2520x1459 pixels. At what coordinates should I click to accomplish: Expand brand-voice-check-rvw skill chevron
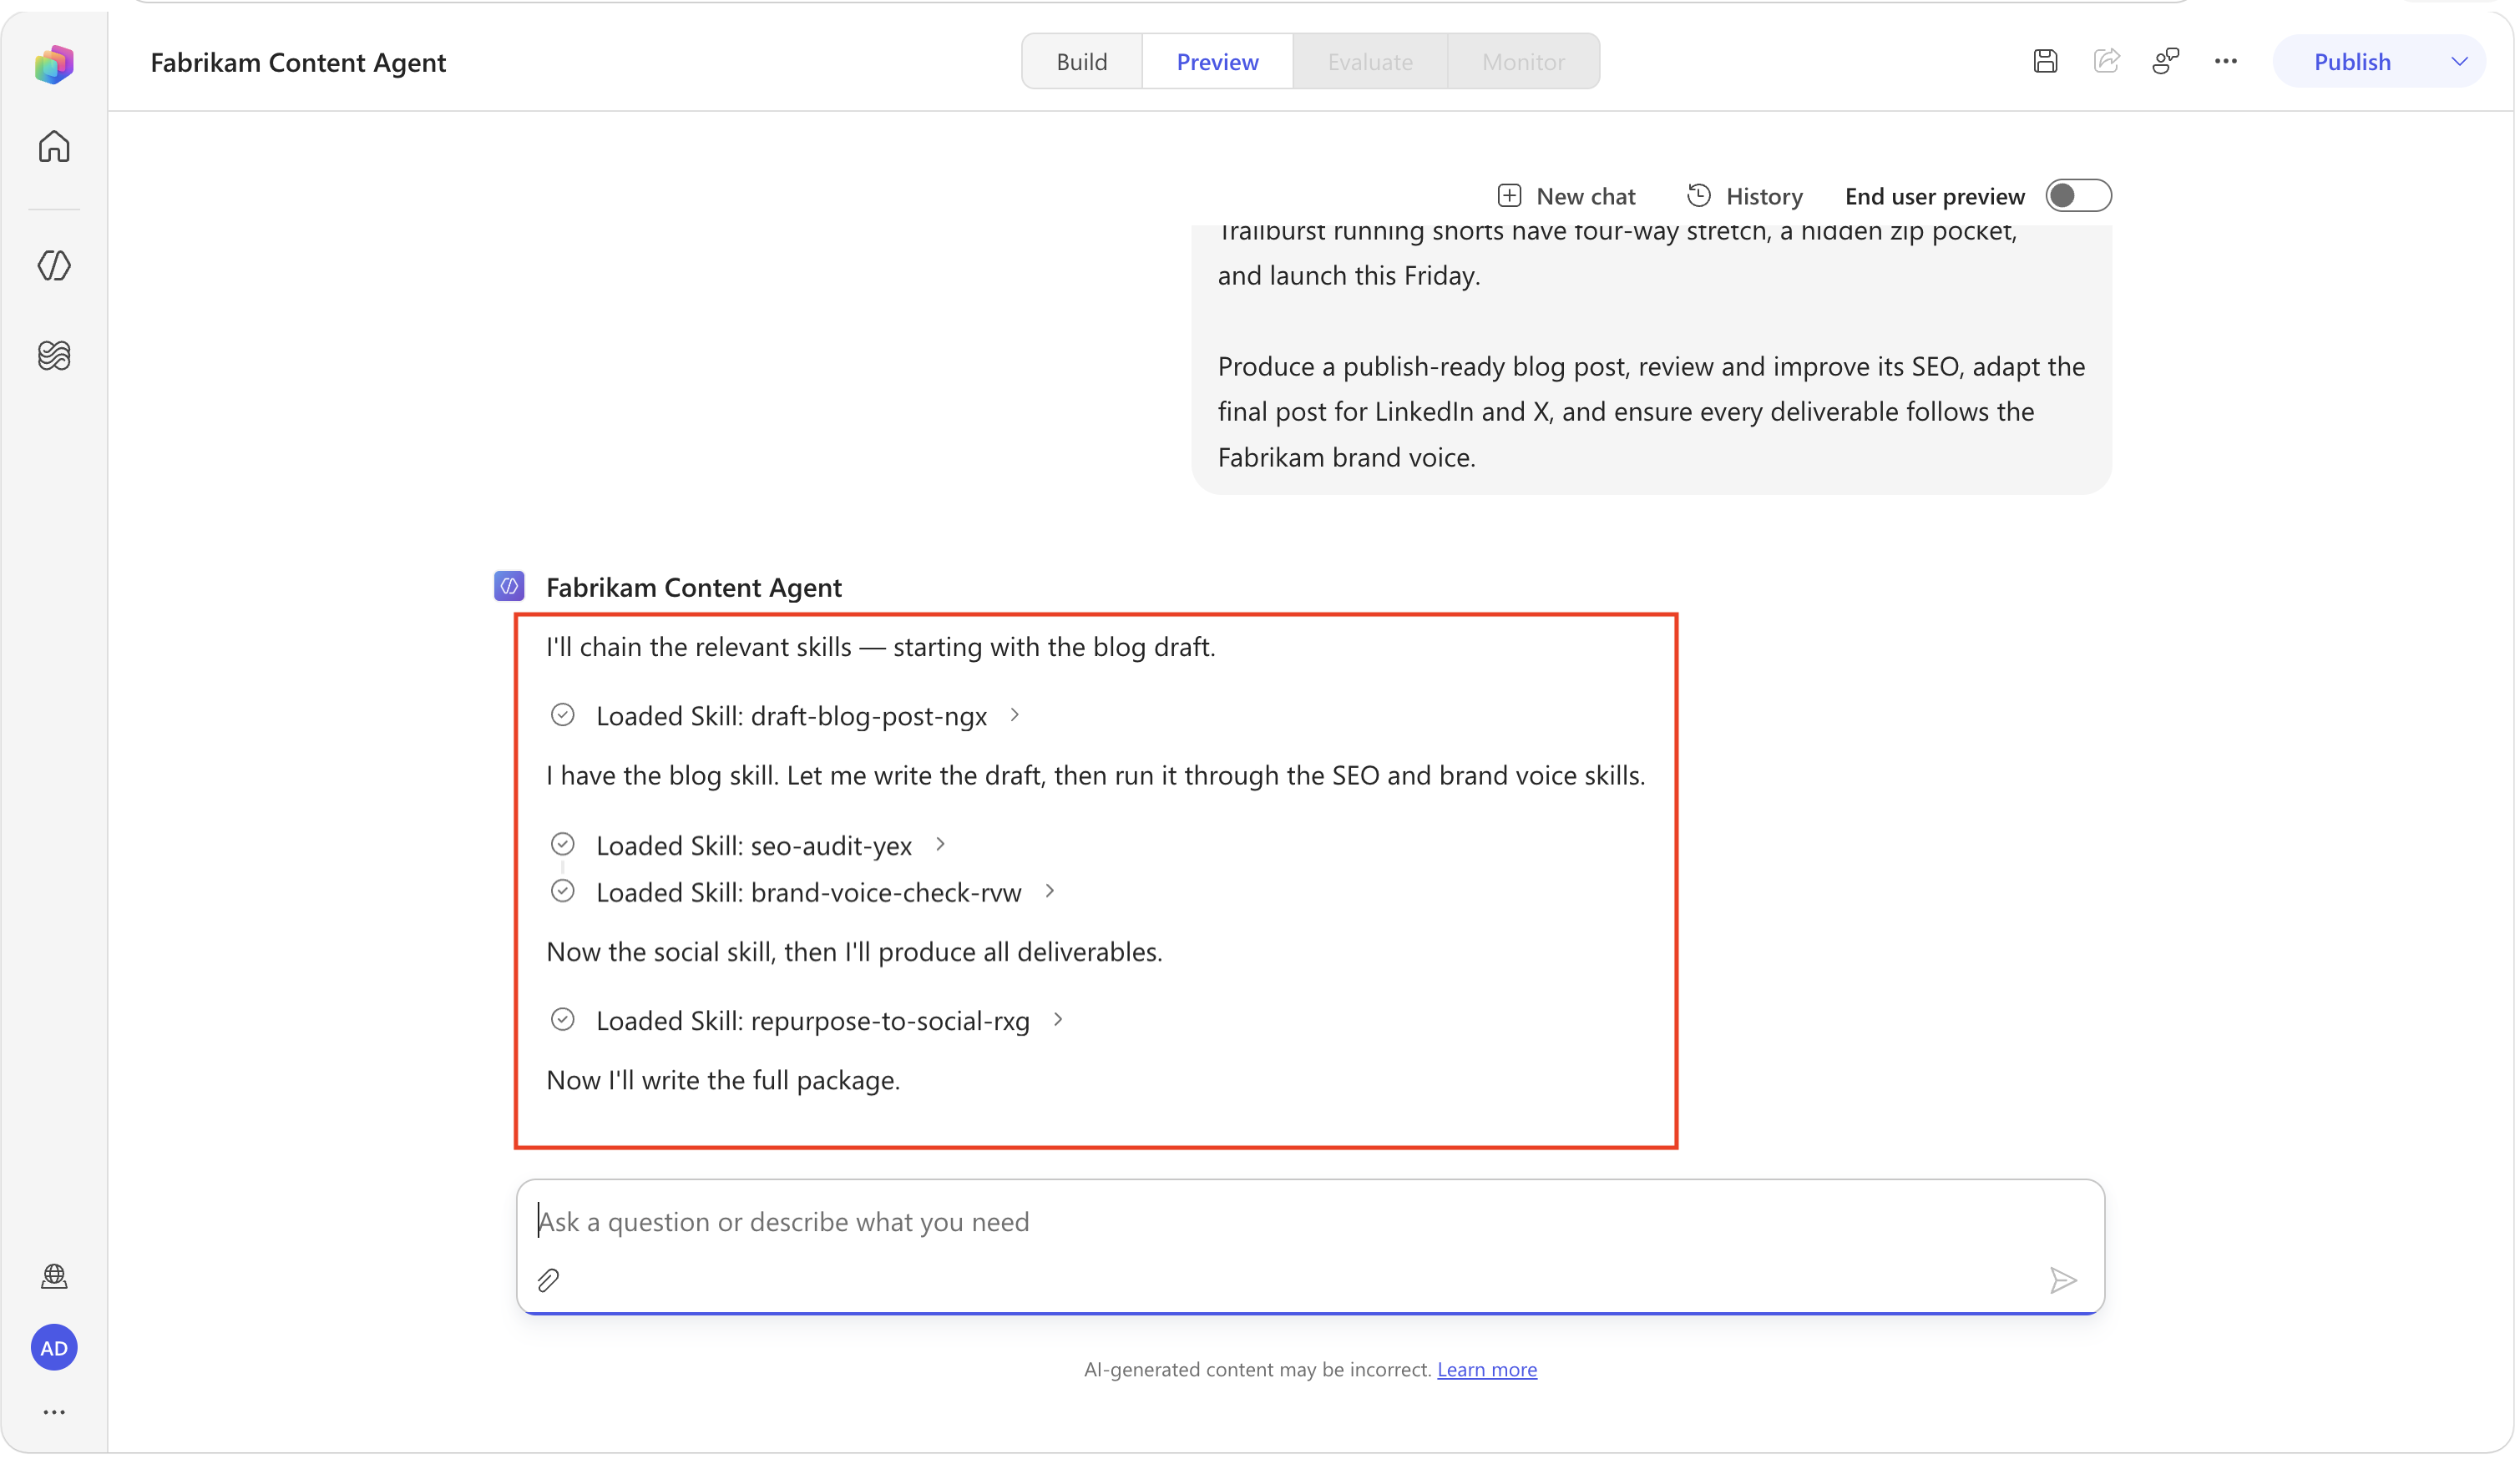pos(1050,891)
